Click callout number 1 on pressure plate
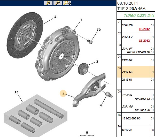 click(82, 20)
